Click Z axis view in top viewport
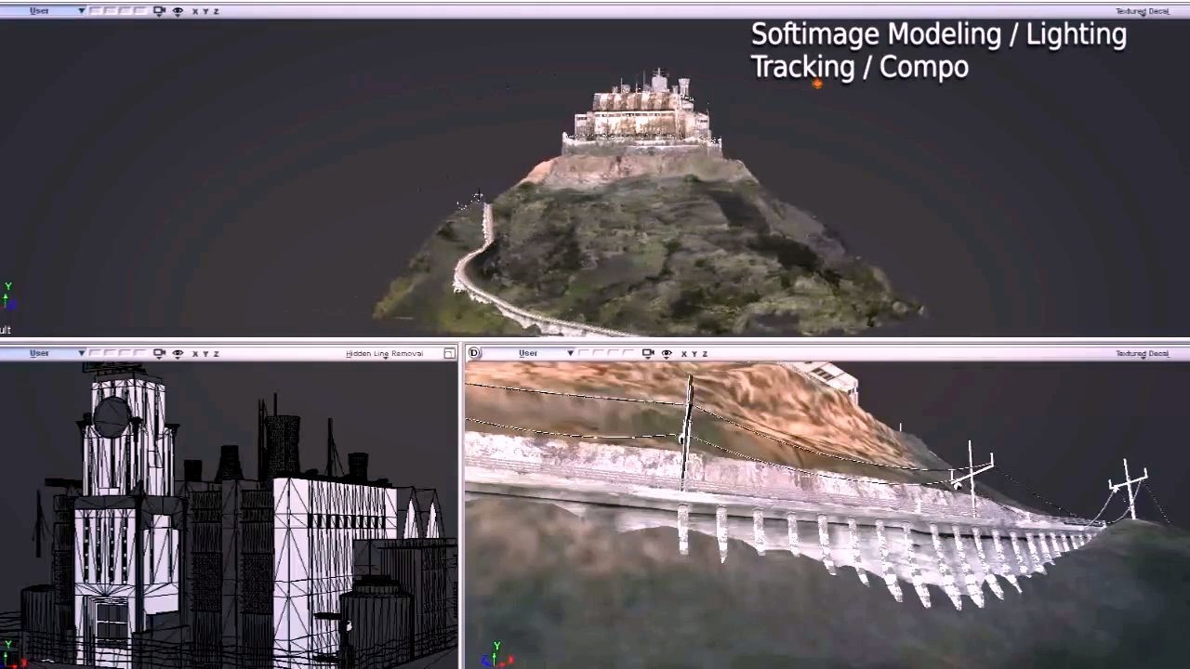The image size is (1190, 669). tap(216, 11)
